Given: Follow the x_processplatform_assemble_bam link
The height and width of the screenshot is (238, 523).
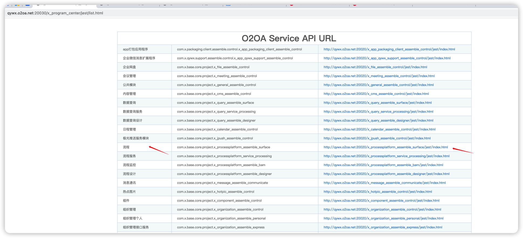Looking at the screenshot, I should 383,165.
